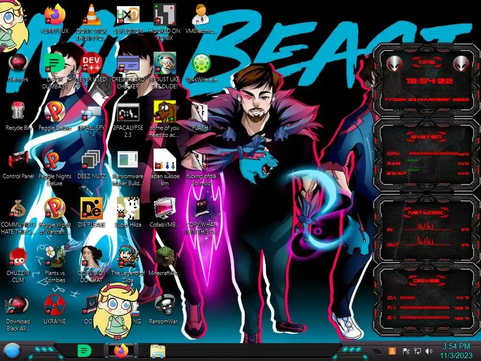Launch the Dev-C++ icon labeled NEVER USED!
This screenshot has width=481, height=361.
point(92,63)
